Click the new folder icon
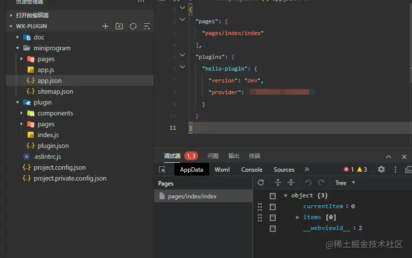Screen dimensions: 412x258 (119, 26)
